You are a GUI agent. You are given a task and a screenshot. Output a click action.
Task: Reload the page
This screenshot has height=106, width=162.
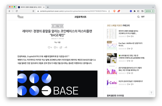click(17, 11)
